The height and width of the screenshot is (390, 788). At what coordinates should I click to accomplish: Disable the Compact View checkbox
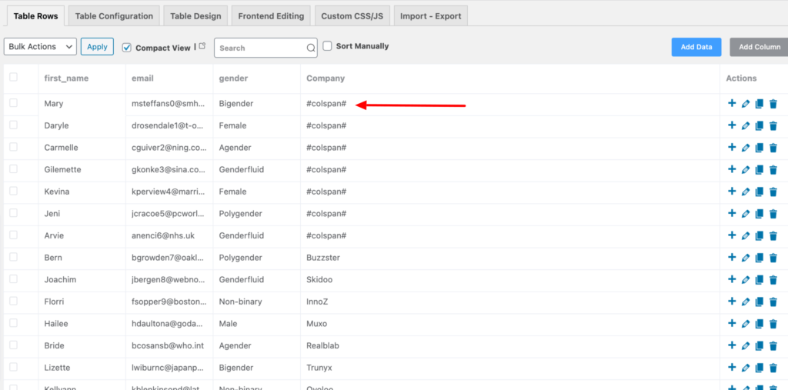coord(127,47)
